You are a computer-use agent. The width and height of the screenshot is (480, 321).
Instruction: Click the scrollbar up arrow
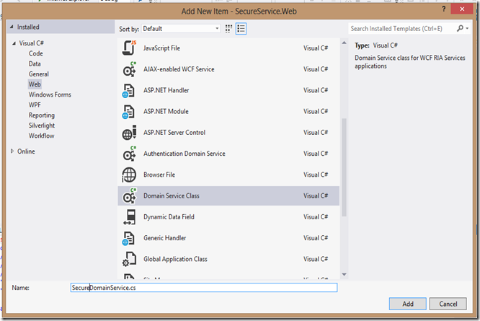point(344,43)
